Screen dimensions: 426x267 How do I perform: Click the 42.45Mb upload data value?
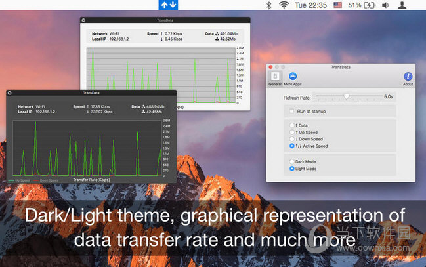tap(154, 112)
